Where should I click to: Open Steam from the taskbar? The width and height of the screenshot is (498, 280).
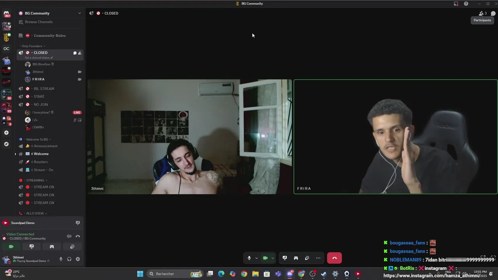[323, 274]
